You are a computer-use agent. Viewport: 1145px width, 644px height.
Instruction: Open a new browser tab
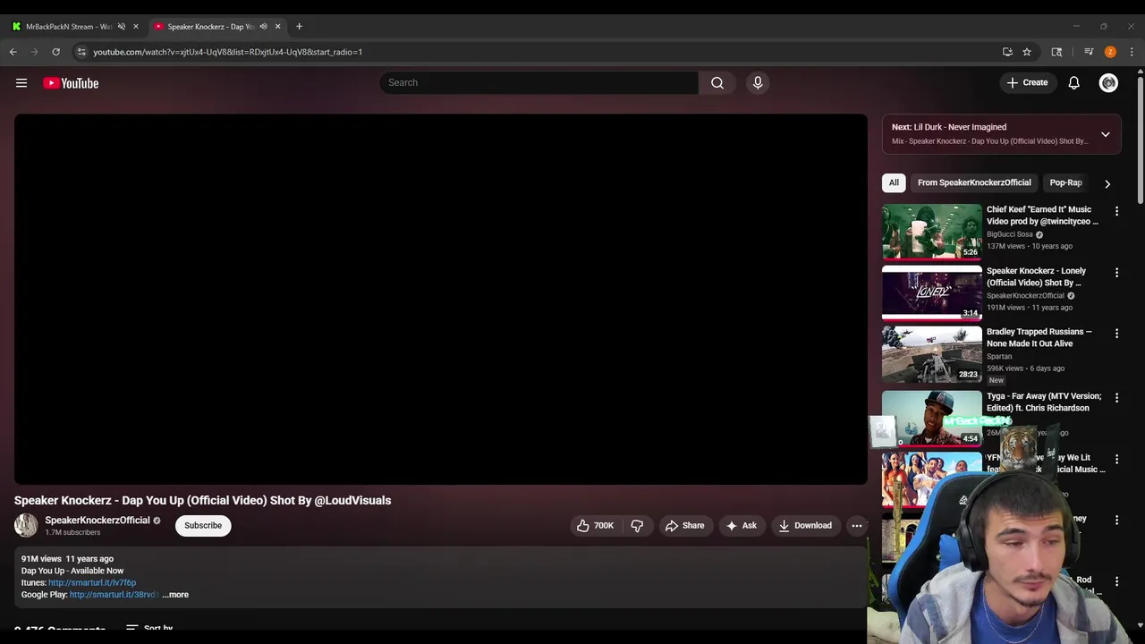299,26
